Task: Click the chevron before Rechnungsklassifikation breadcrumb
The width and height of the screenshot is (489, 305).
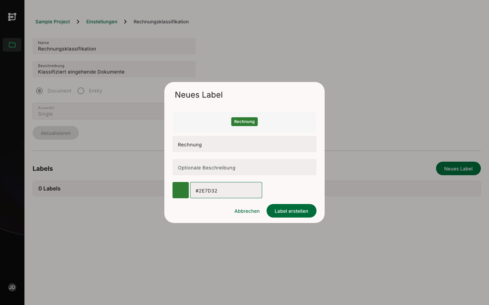Action: click(125, 21)
